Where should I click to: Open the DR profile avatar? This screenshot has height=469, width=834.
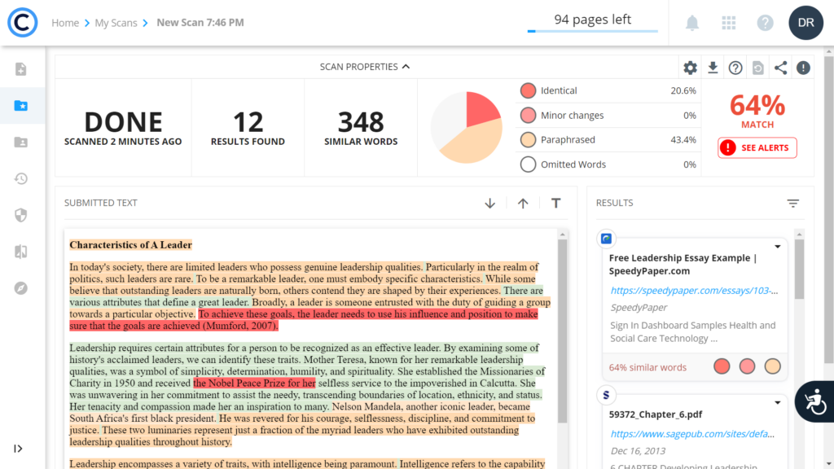point(805,22)
